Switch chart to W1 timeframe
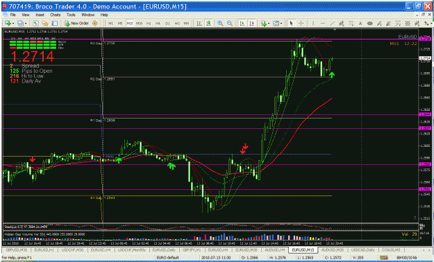 tap(177, 24)
